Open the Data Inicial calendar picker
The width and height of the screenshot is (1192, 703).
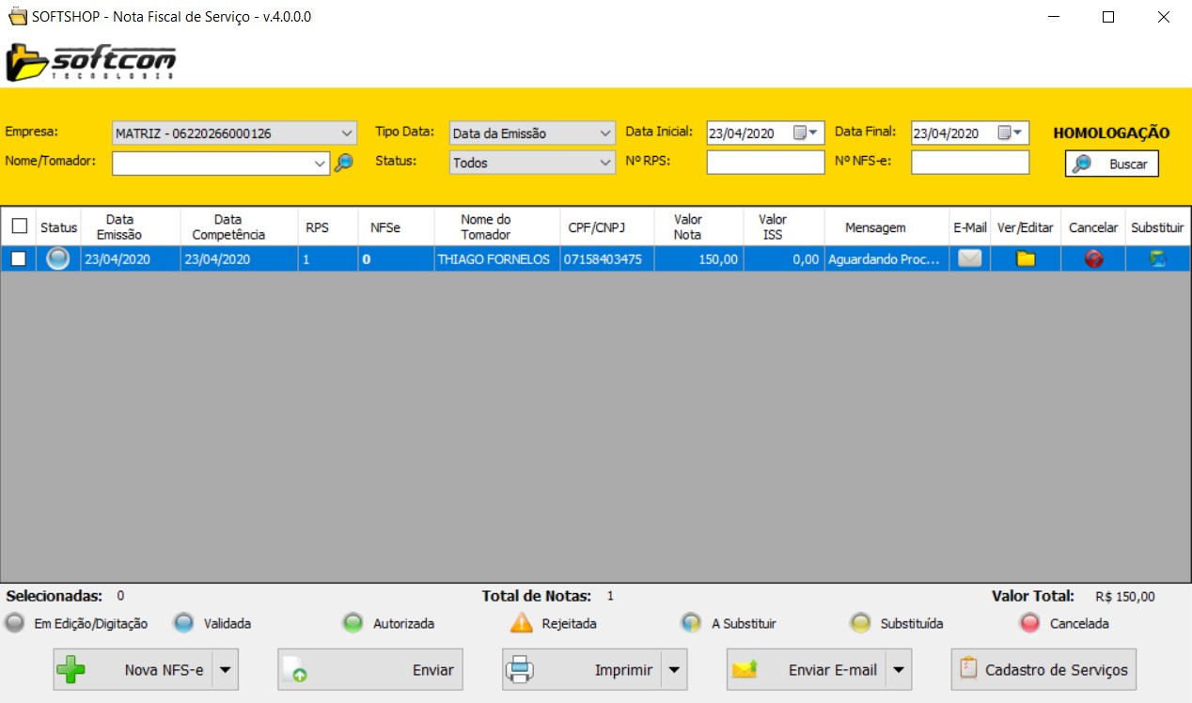point(807,133)
